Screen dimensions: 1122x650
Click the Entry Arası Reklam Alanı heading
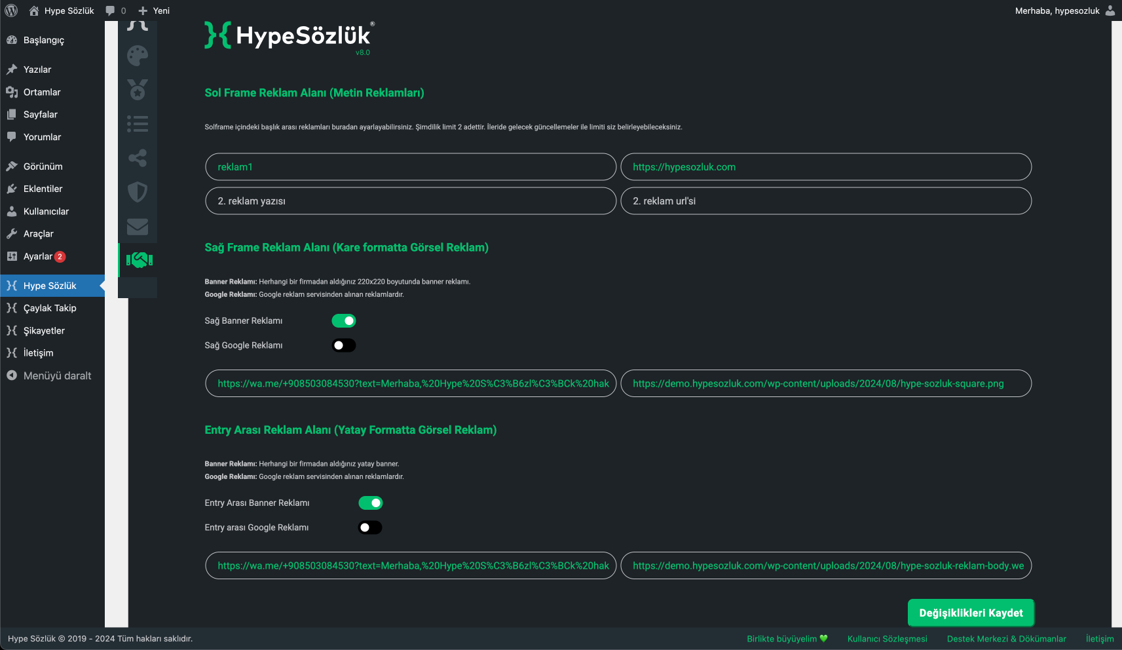[x=350, y=430]
